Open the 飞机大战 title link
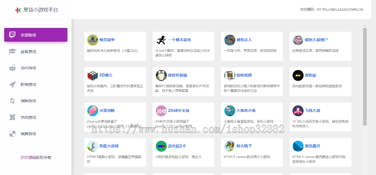The image size is (376, 175). tap(312, 110)
